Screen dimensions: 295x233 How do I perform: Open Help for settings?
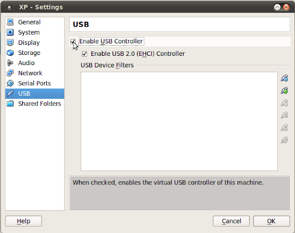tap(24, 221)
